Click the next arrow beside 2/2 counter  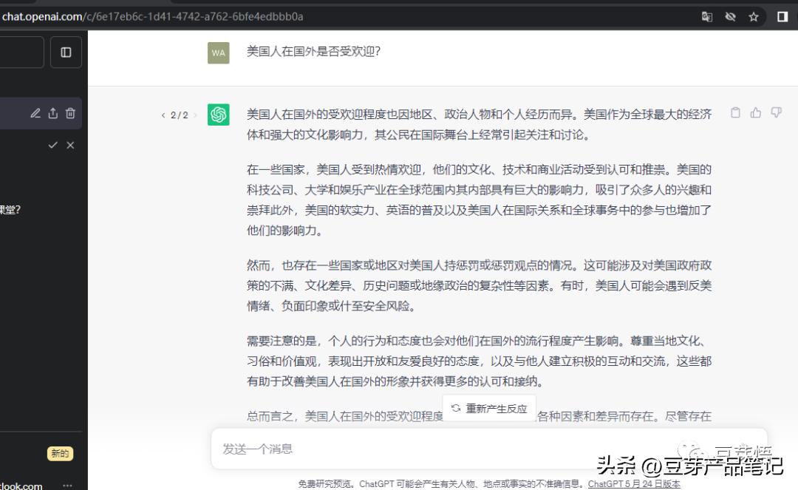click(195, 115)
